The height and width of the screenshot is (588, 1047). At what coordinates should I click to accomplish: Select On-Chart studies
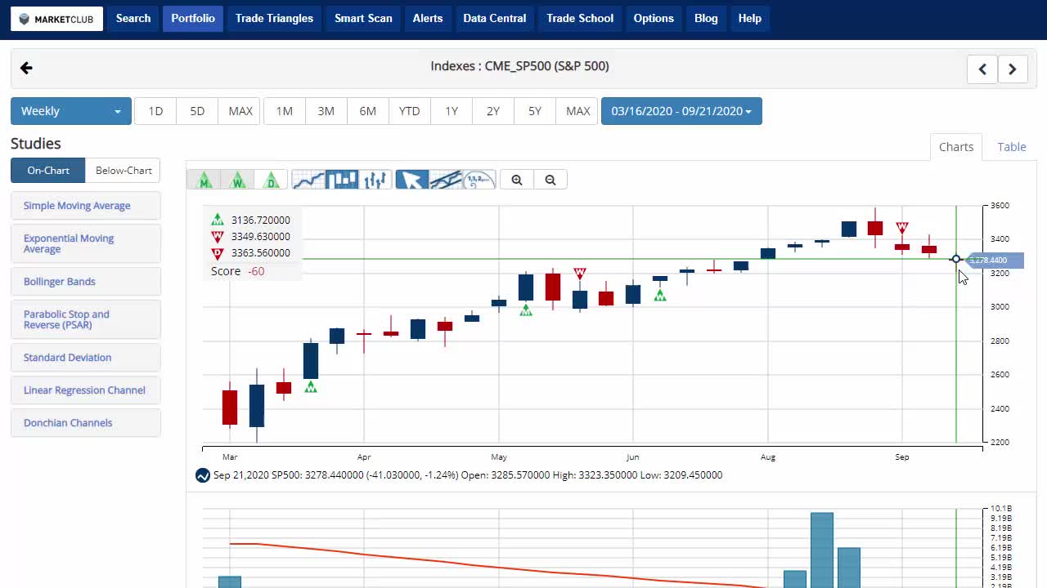coord(48,171)
